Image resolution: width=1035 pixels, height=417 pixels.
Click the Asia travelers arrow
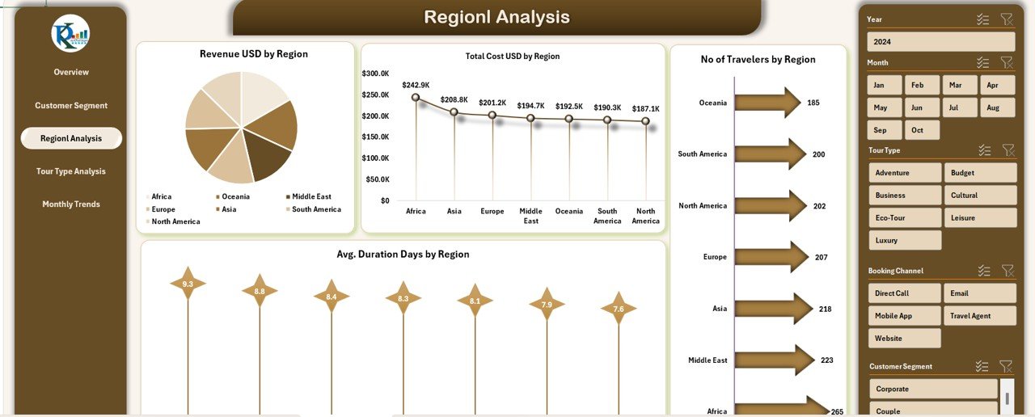coord(774,309)
